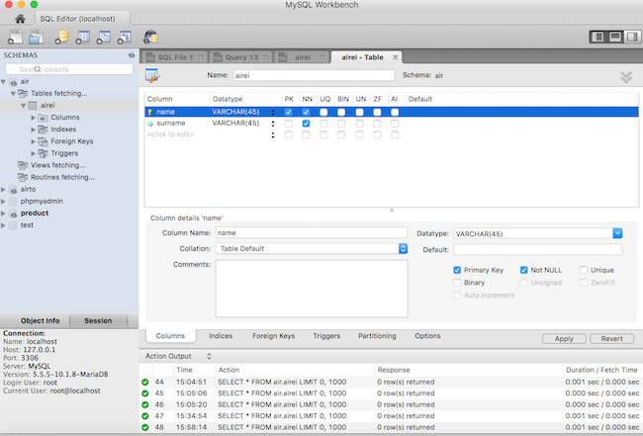This screenshot has width=643, height=436.
Task: Switch to the Query 13 tab
Action: pyautogui.click(x=239, y=57)
